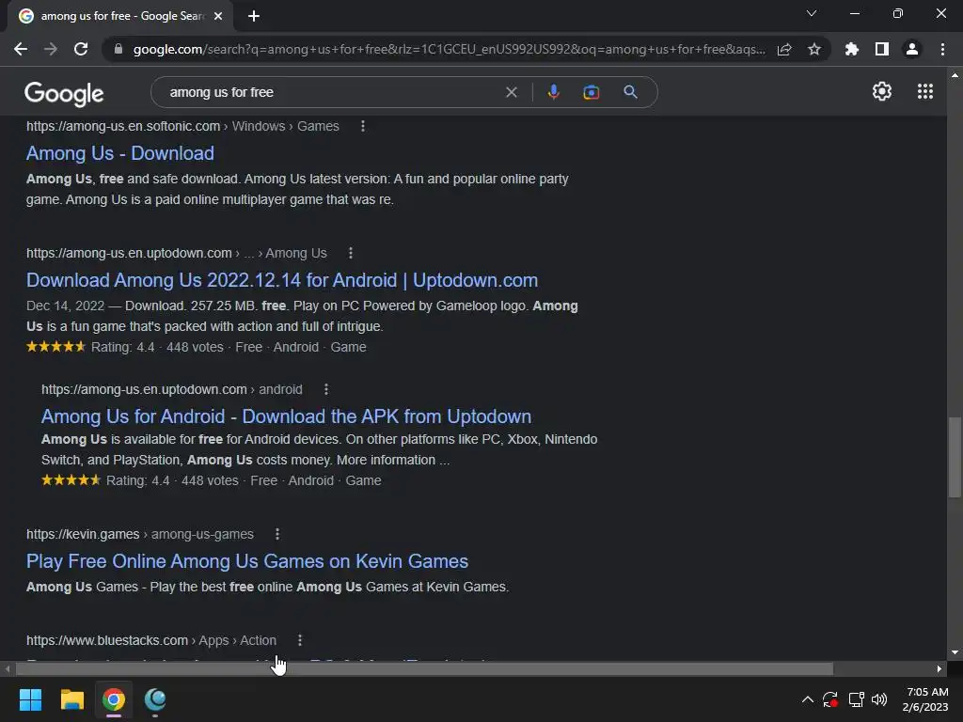
Task: Open more options for Uptodown 2022.12.14 result
Action: tap(351, 253)
